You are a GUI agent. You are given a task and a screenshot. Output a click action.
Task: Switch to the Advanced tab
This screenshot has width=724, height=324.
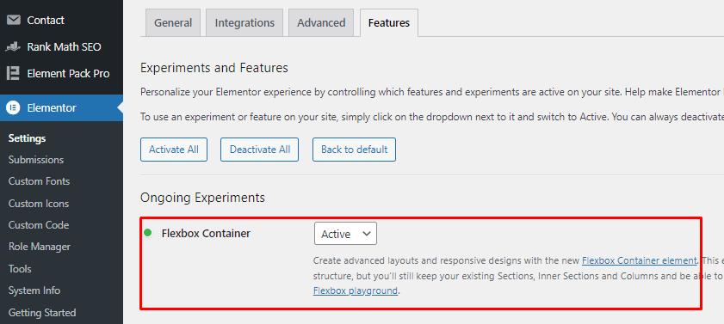pyautogui.click(x=321, y=22)
